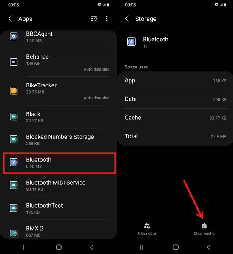Tap Auto disabled label under Behance
Screen dimensions: 233x254
click(97, 69)
